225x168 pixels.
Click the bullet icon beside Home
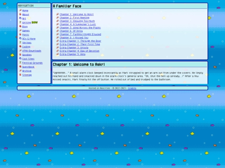pos(20,10)
